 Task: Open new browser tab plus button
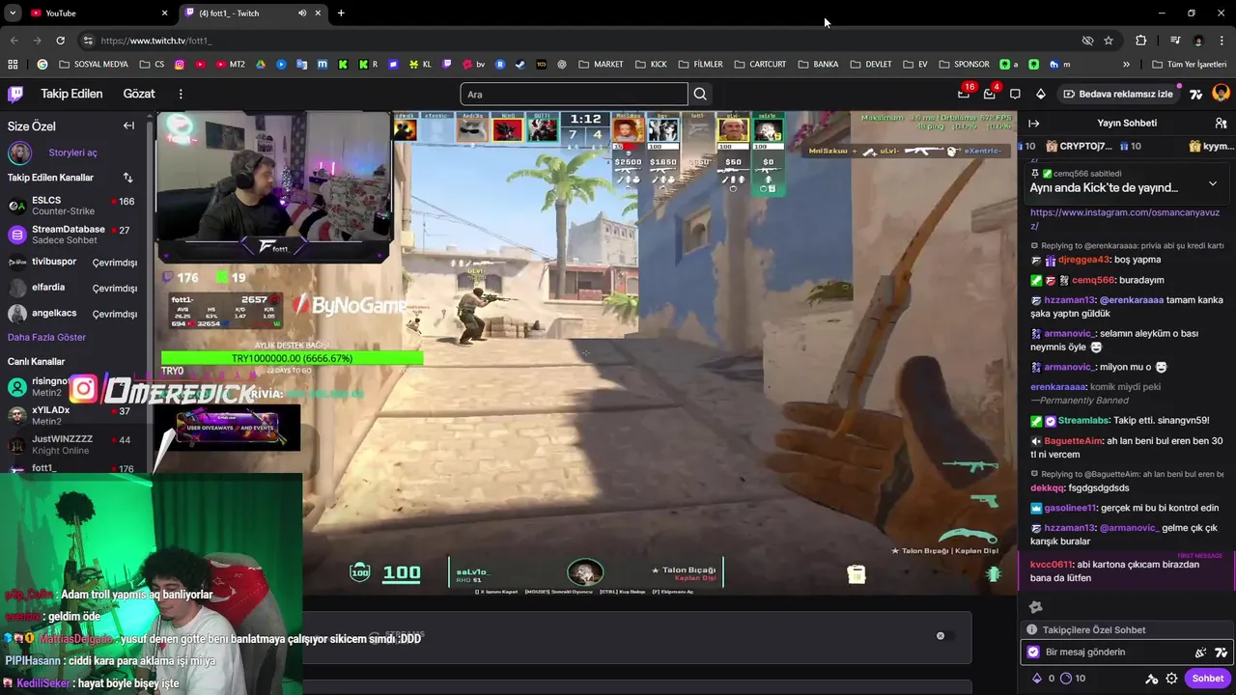pyautogui.click(x=341, y=13)
